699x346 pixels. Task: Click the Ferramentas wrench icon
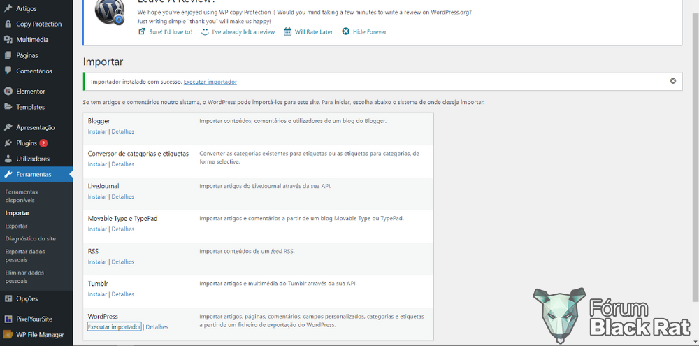[8, 174]
